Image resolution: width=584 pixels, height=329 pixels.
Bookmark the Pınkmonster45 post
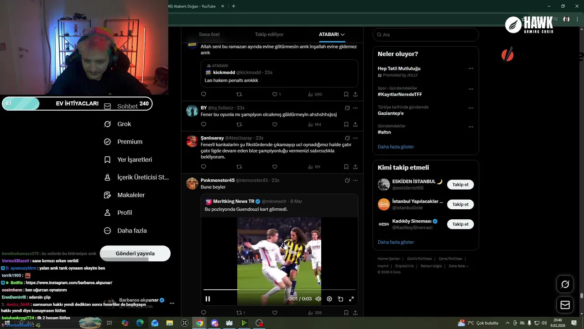point(346,313)
